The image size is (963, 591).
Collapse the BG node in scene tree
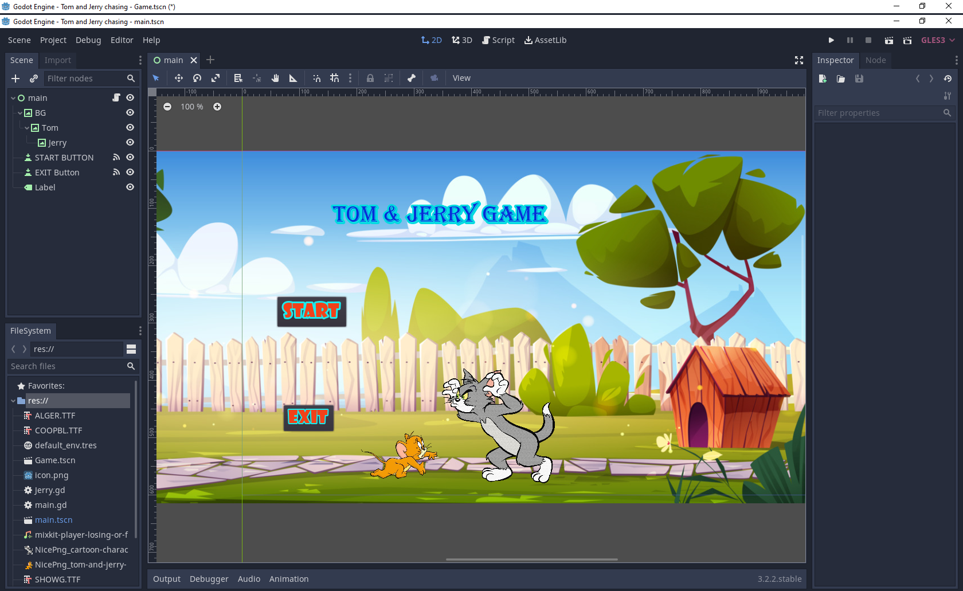pyautogui.click(x=20, y=113)
